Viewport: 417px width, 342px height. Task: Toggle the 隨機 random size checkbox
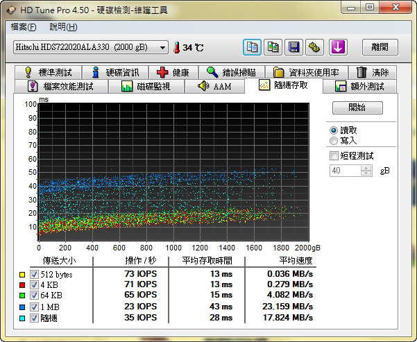coord(34,318)
